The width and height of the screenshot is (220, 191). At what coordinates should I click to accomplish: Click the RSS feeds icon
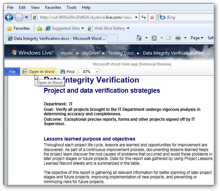(x=154, y=38)
